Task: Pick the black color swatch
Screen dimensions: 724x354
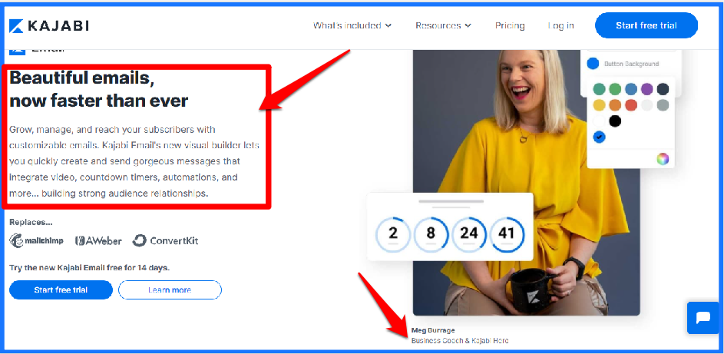Action: point(614,121)
